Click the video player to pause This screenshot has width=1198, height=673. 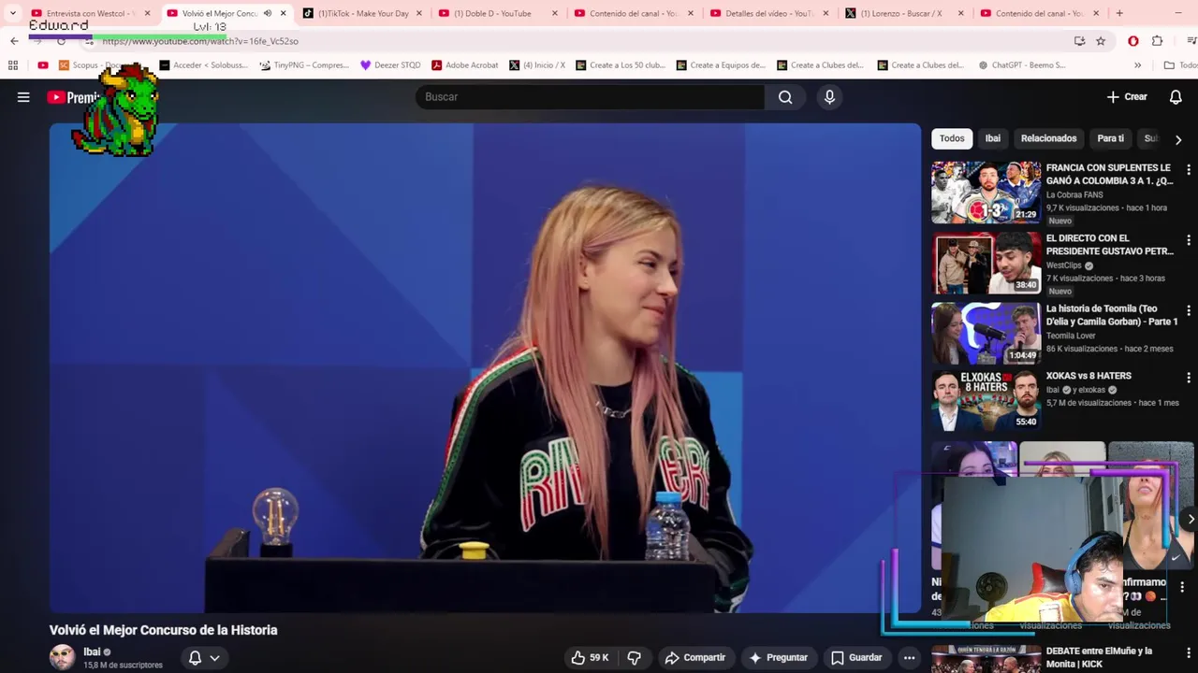pos(485,368)
